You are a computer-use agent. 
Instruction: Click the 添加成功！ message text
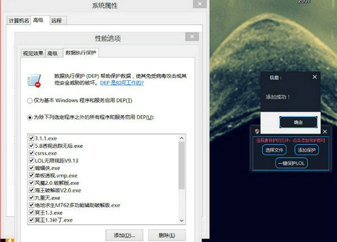click(x=278, y=97)
